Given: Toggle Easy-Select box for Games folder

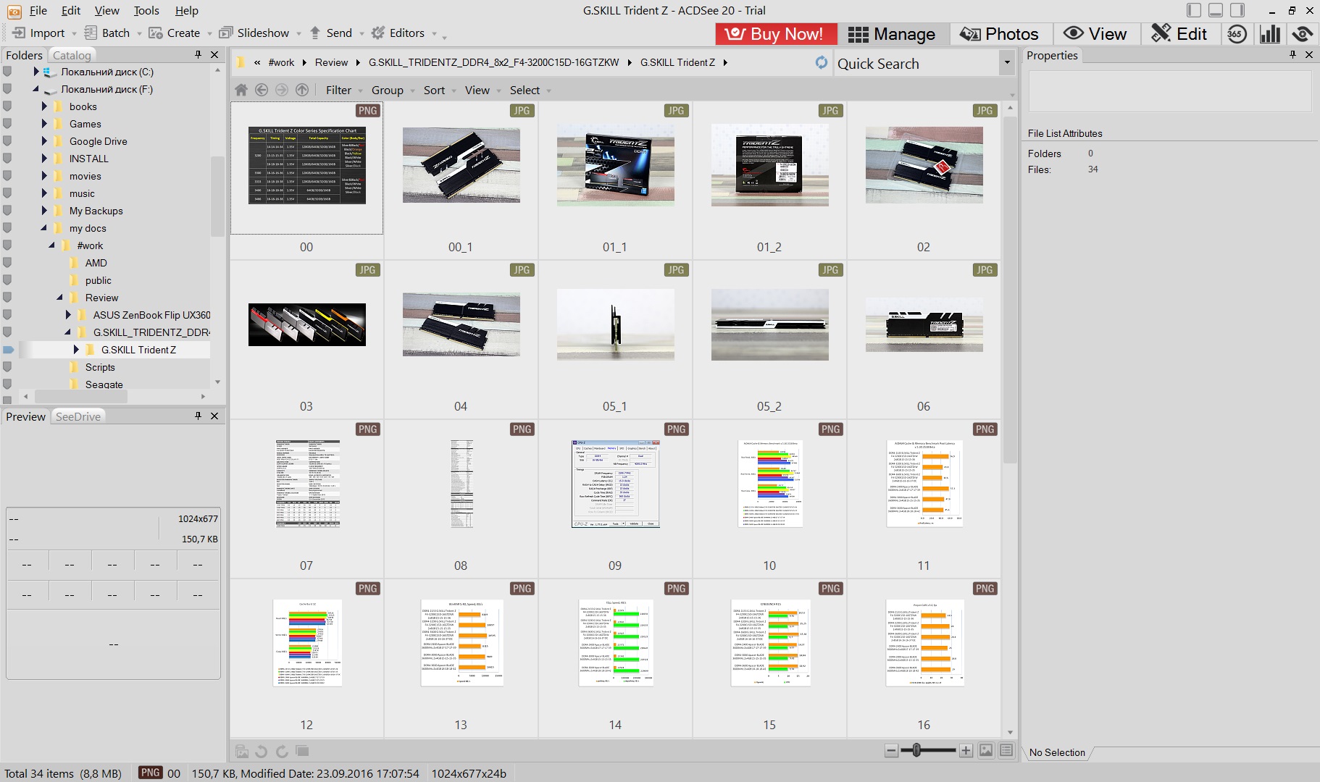Looking at the screenshot, I should (7, 124).
